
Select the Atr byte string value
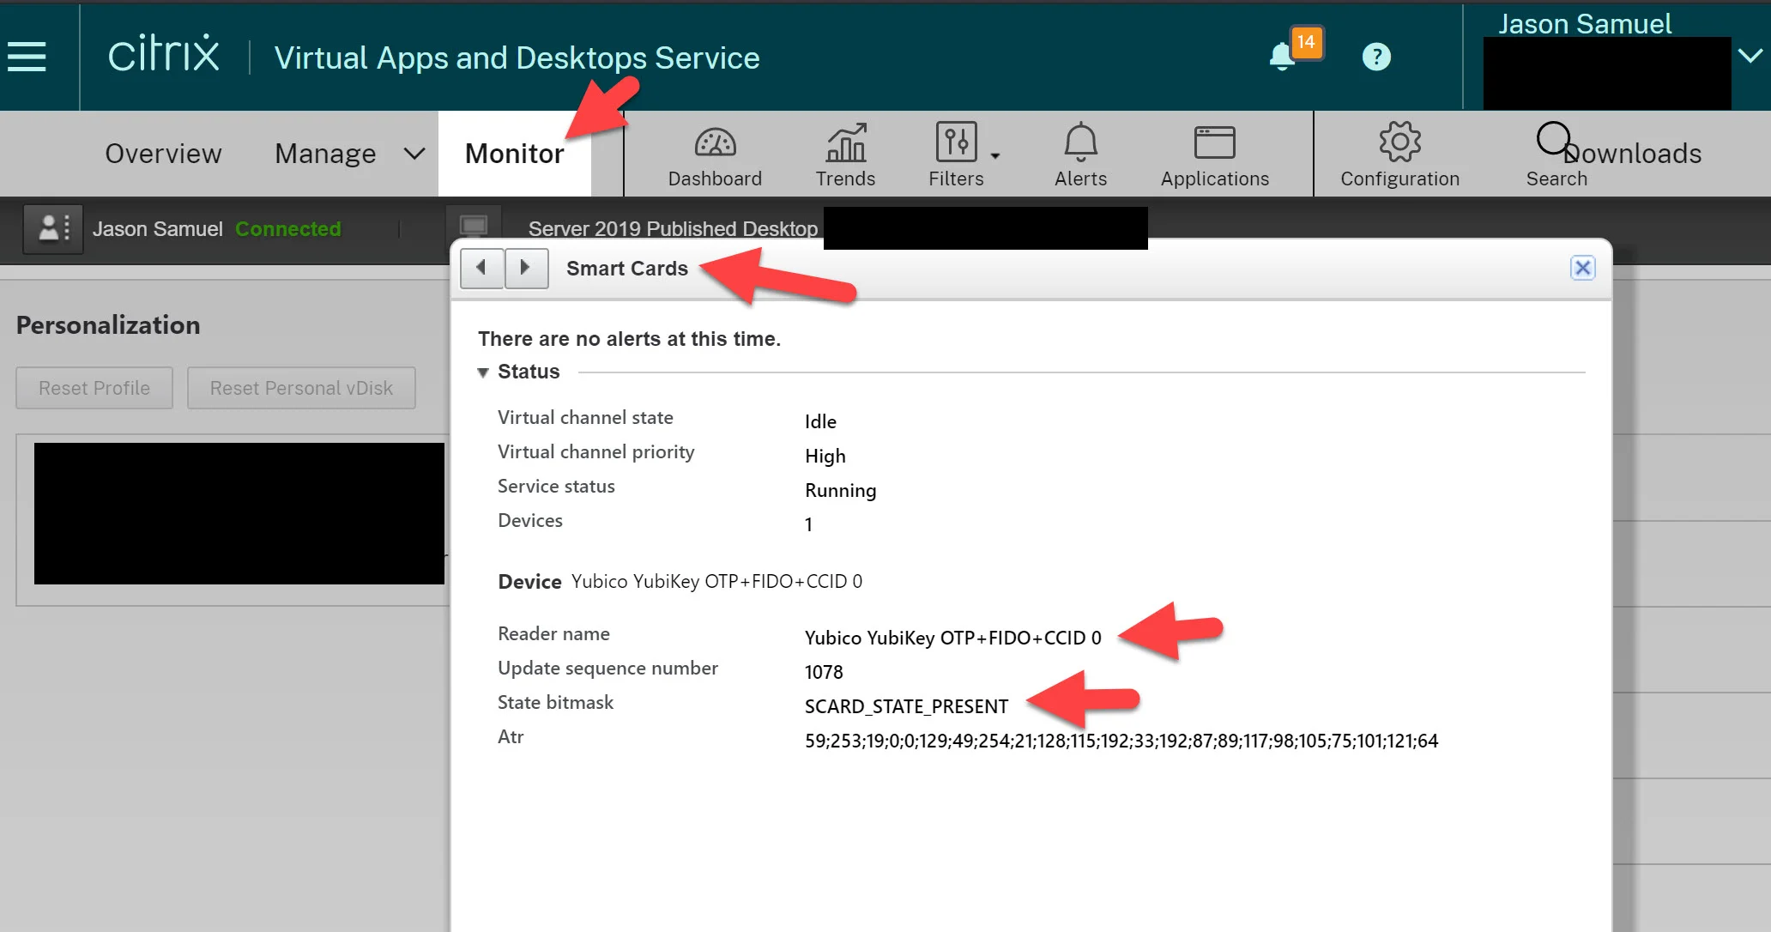pos(1121,741)
